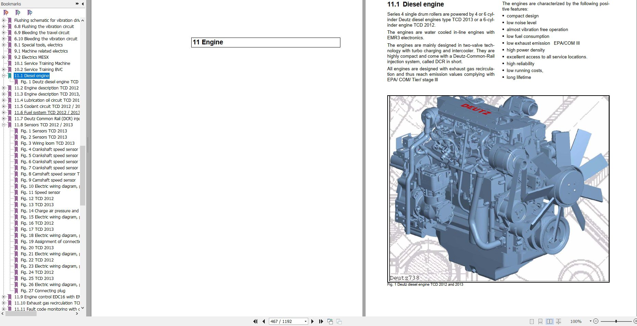Click the bookmark icon beside 9.2 Electrics MESX
The width and height of the screenshot is (637, 326).
click(10, 57)
